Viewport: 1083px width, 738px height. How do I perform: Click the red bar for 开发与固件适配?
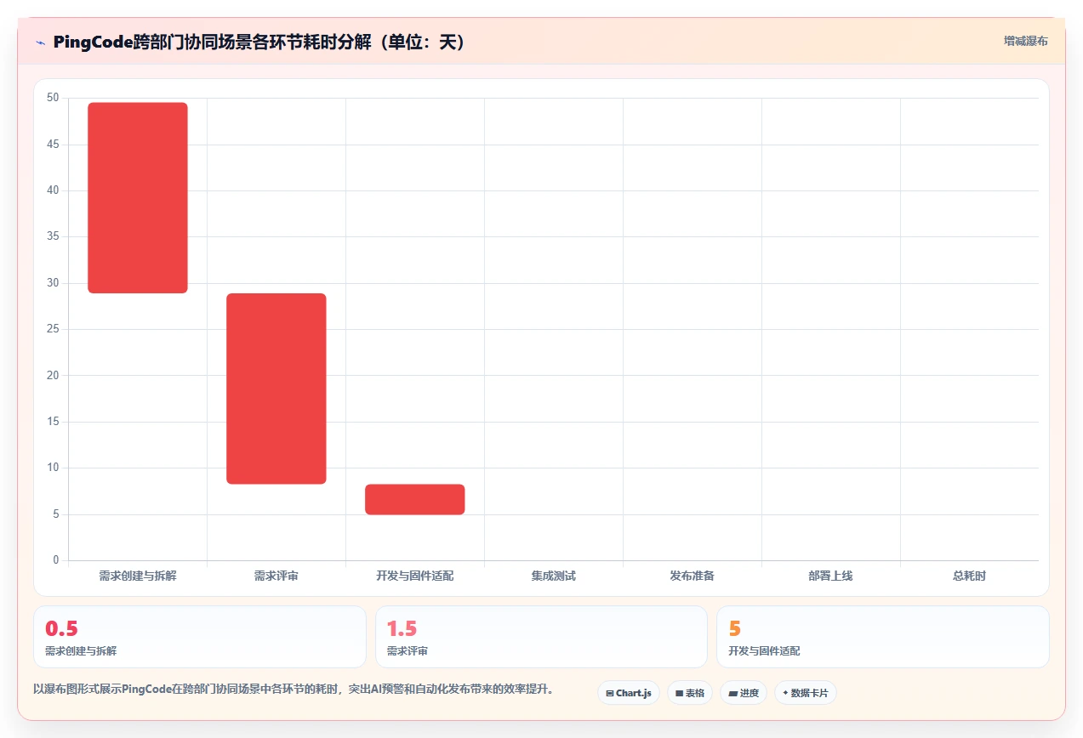[415, 499]
